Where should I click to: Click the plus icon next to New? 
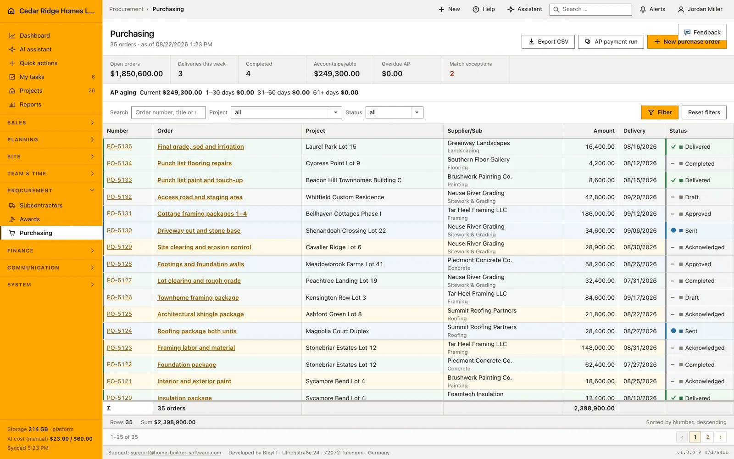[441, 9]
